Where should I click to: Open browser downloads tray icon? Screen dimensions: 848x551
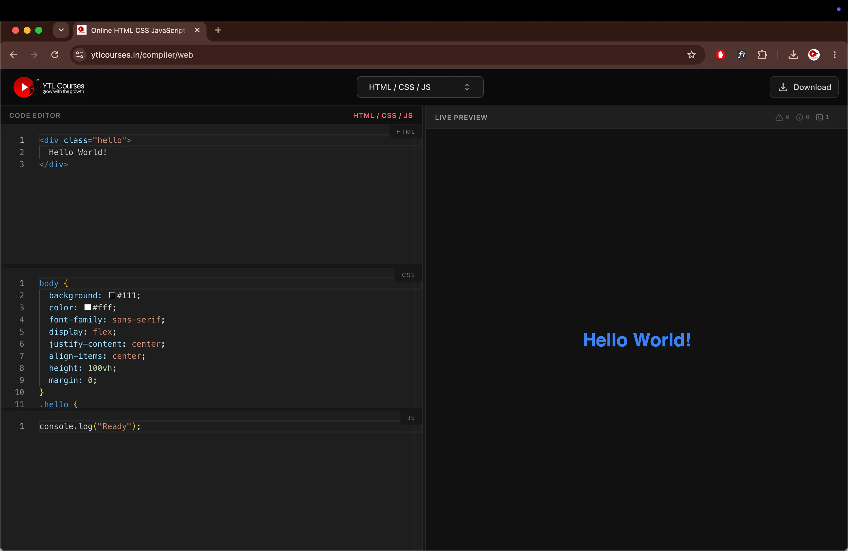click(x=793, y=55)
